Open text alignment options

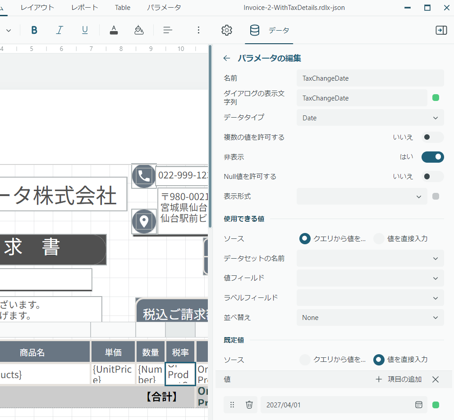(x=168, y=30)
